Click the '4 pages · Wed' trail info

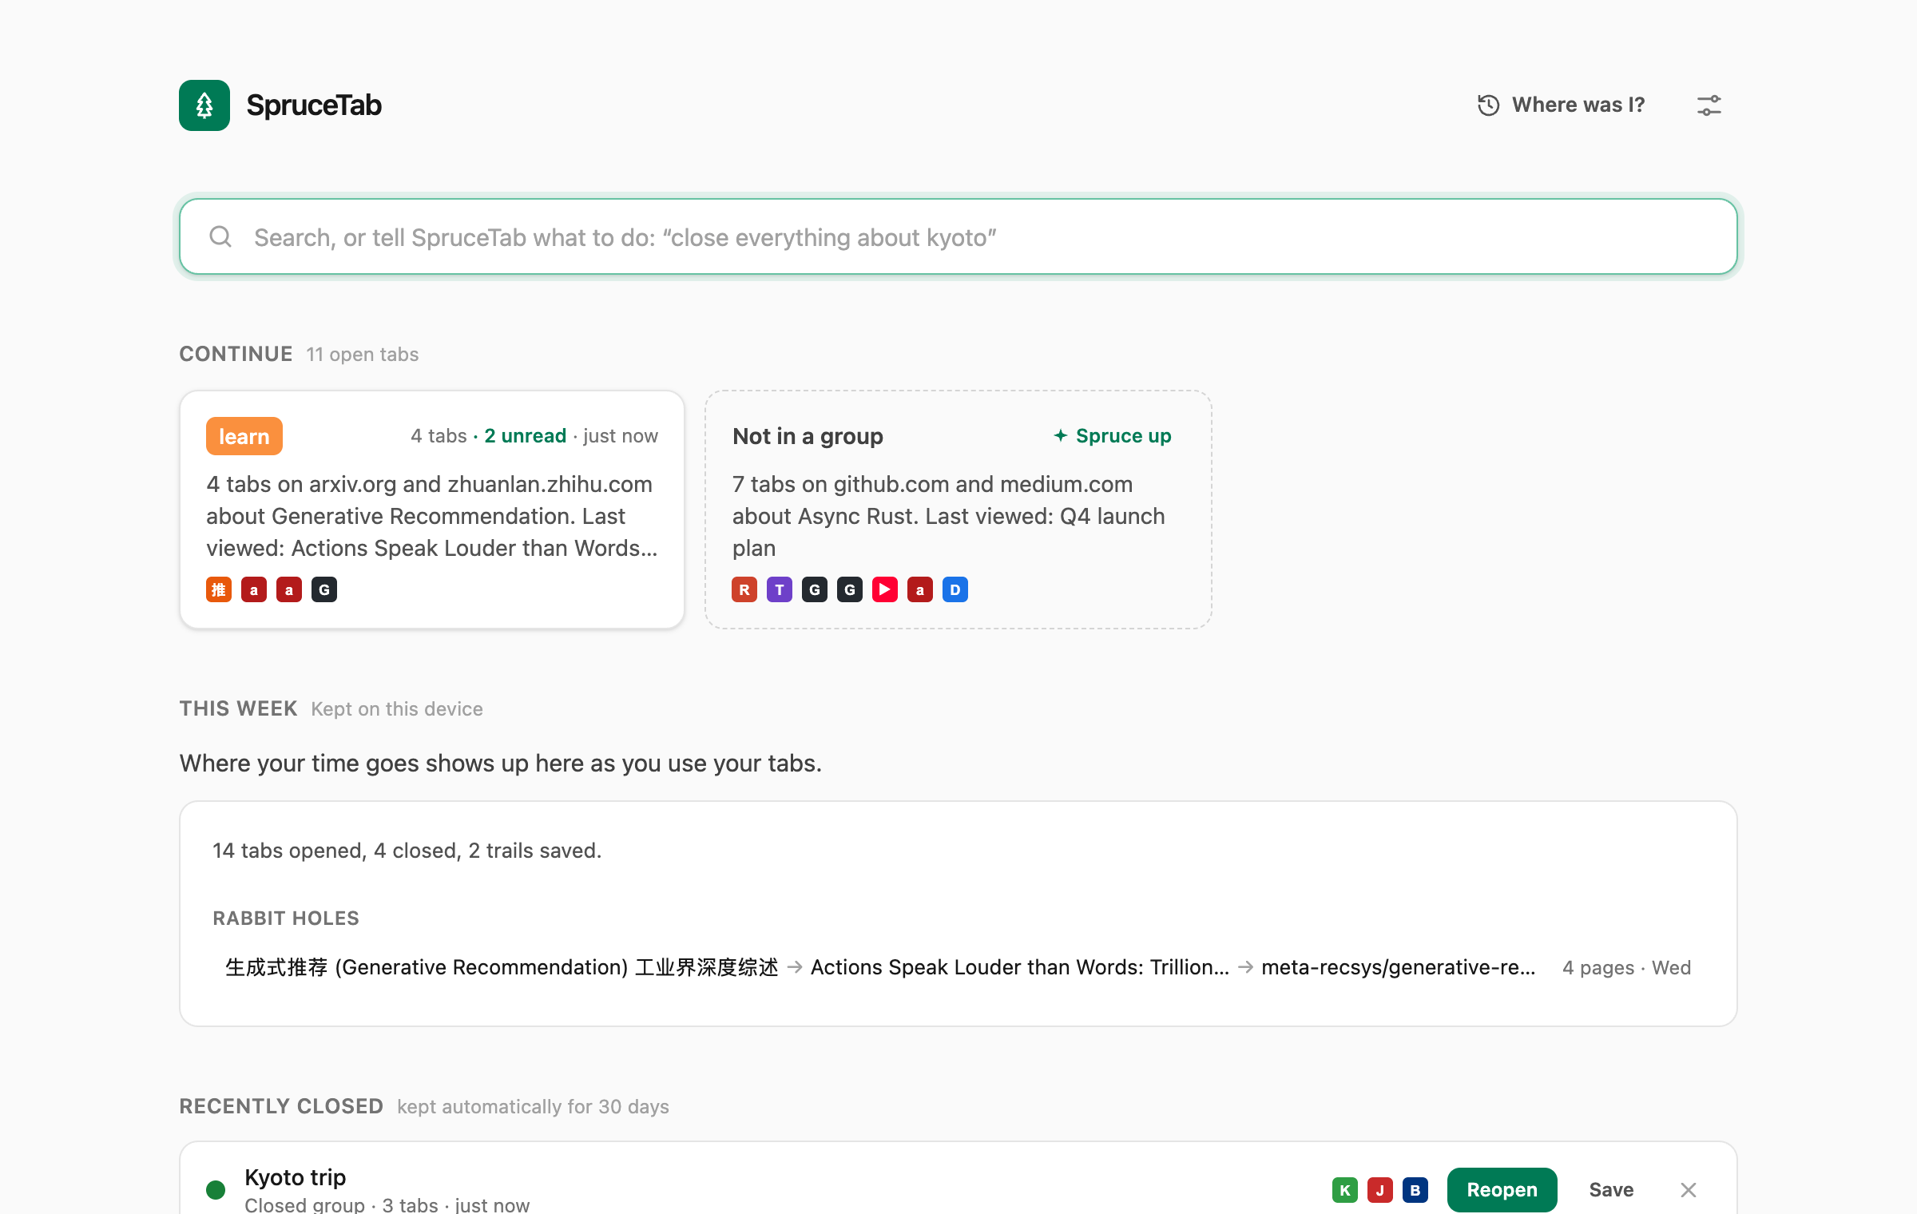click(1626, 968)
